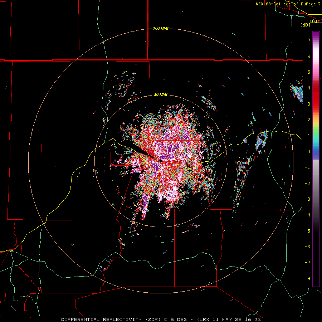Viewport: 322px width, 322px height.
Task: Click the 100 NMI range ring label
Action: point(161,28)
